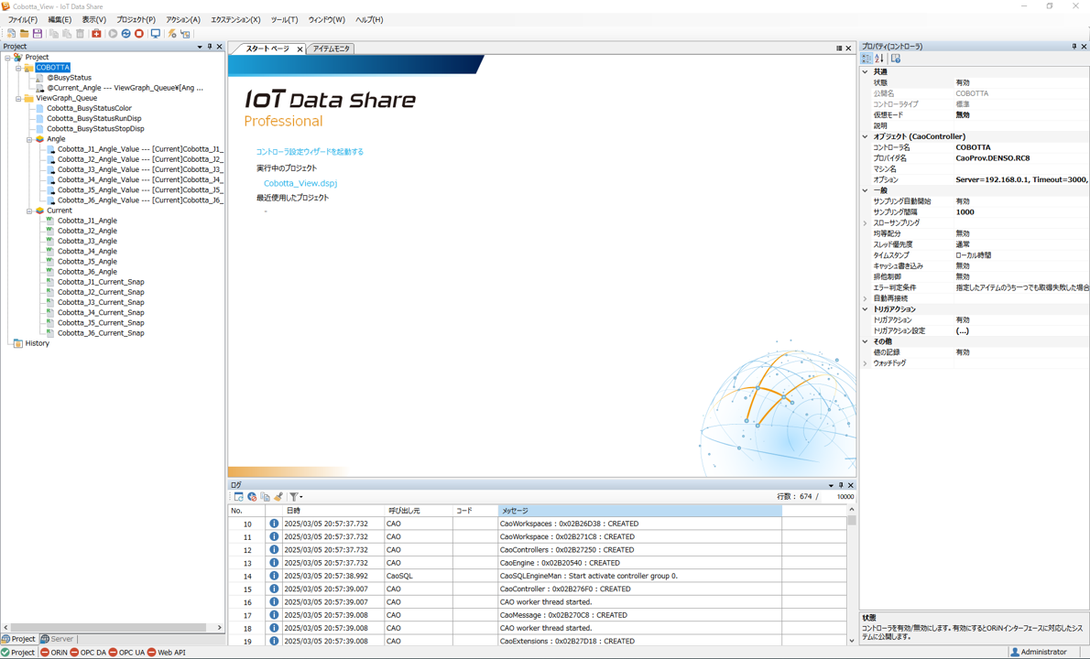1090x659 pixels.
Task: Sort properties alphabetically in the properties panel
Action: click(879, 58)
